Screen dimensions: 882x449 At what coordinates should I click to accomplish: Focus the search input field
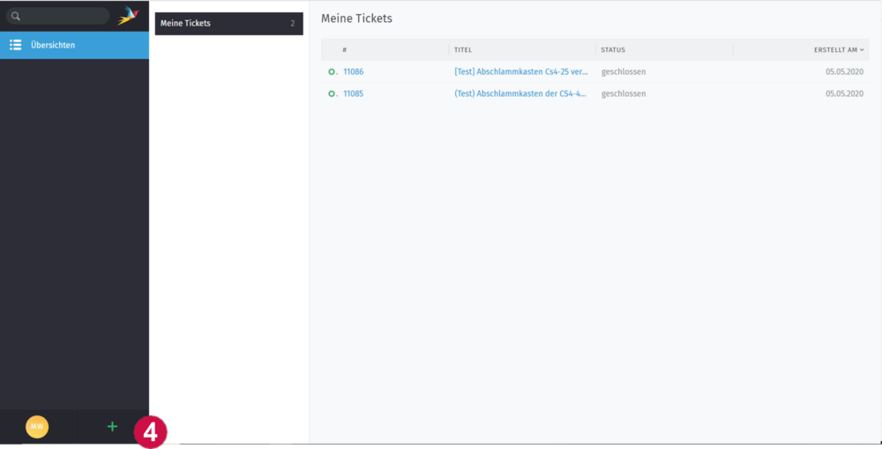coord(64,16)
